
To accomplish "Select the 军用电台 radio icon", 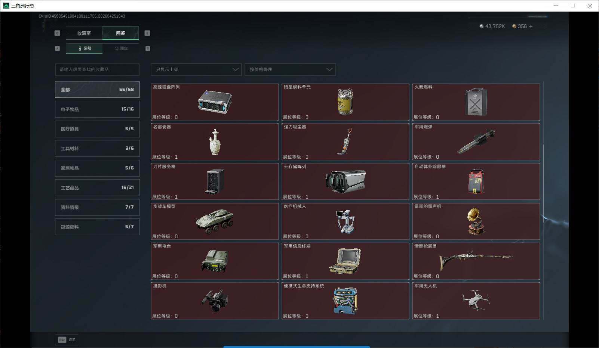I will point(215,261).
